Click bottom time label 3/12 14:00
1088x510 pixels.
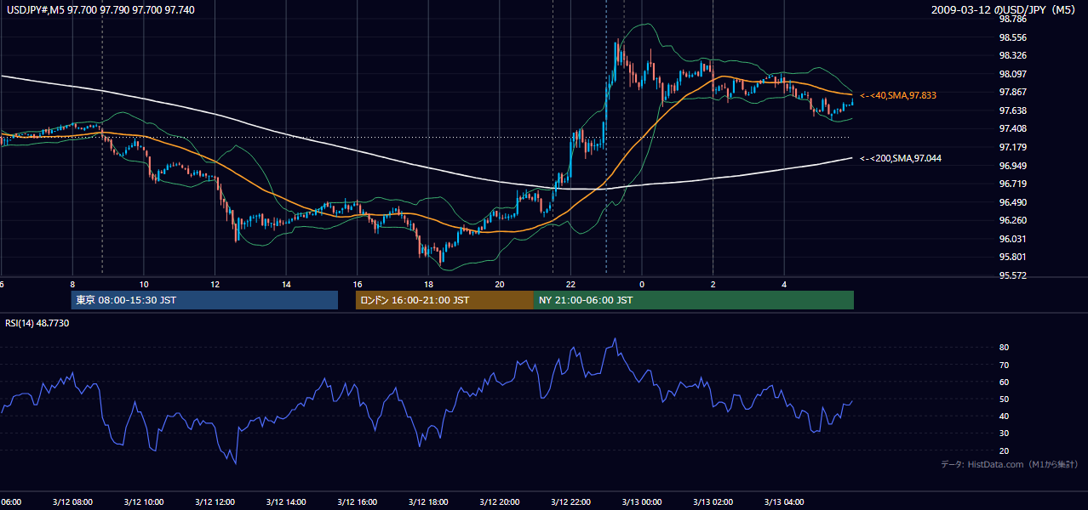[x=285, y=501]
